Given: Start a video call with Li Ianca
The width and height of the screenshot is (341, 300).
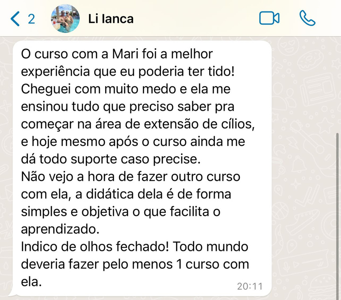Looking at the screenshot, I should (269, 18).
